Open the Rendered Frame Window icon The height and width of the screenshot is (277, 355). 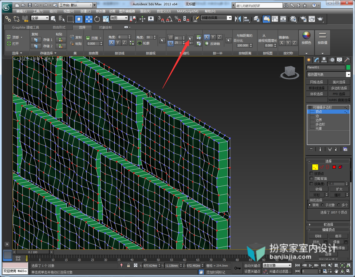click(x=312, y=19)
